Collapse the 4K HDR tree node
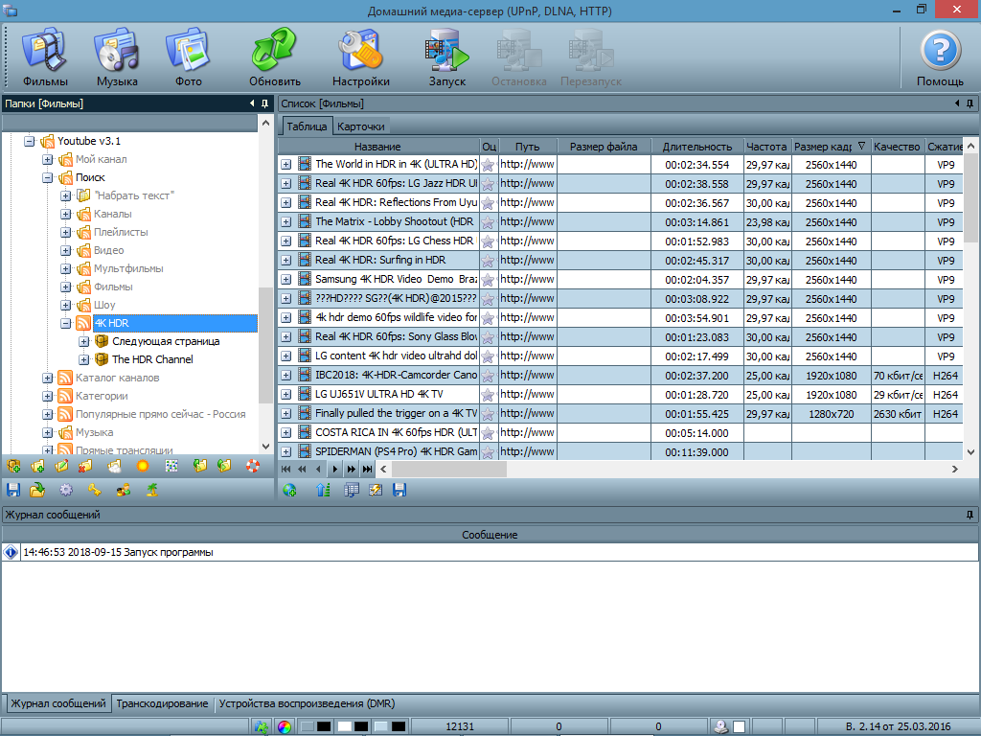 coord(66,323)
